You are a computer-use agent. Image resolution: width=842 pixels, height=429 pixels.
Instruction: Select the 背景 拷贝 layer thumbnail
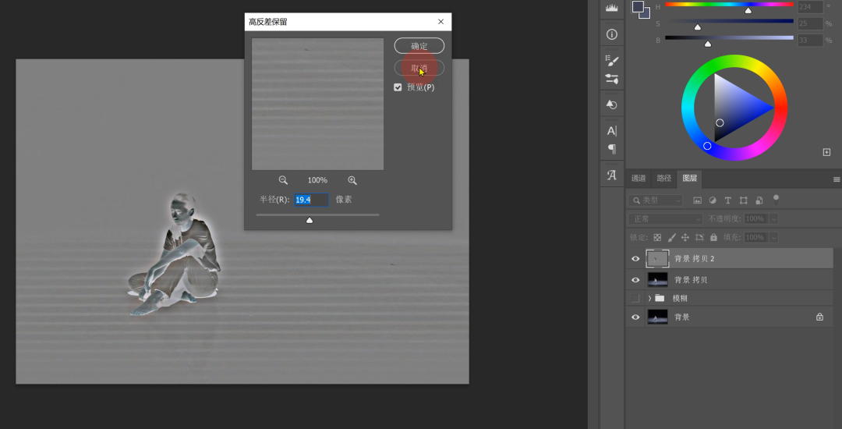click(658, 280)
